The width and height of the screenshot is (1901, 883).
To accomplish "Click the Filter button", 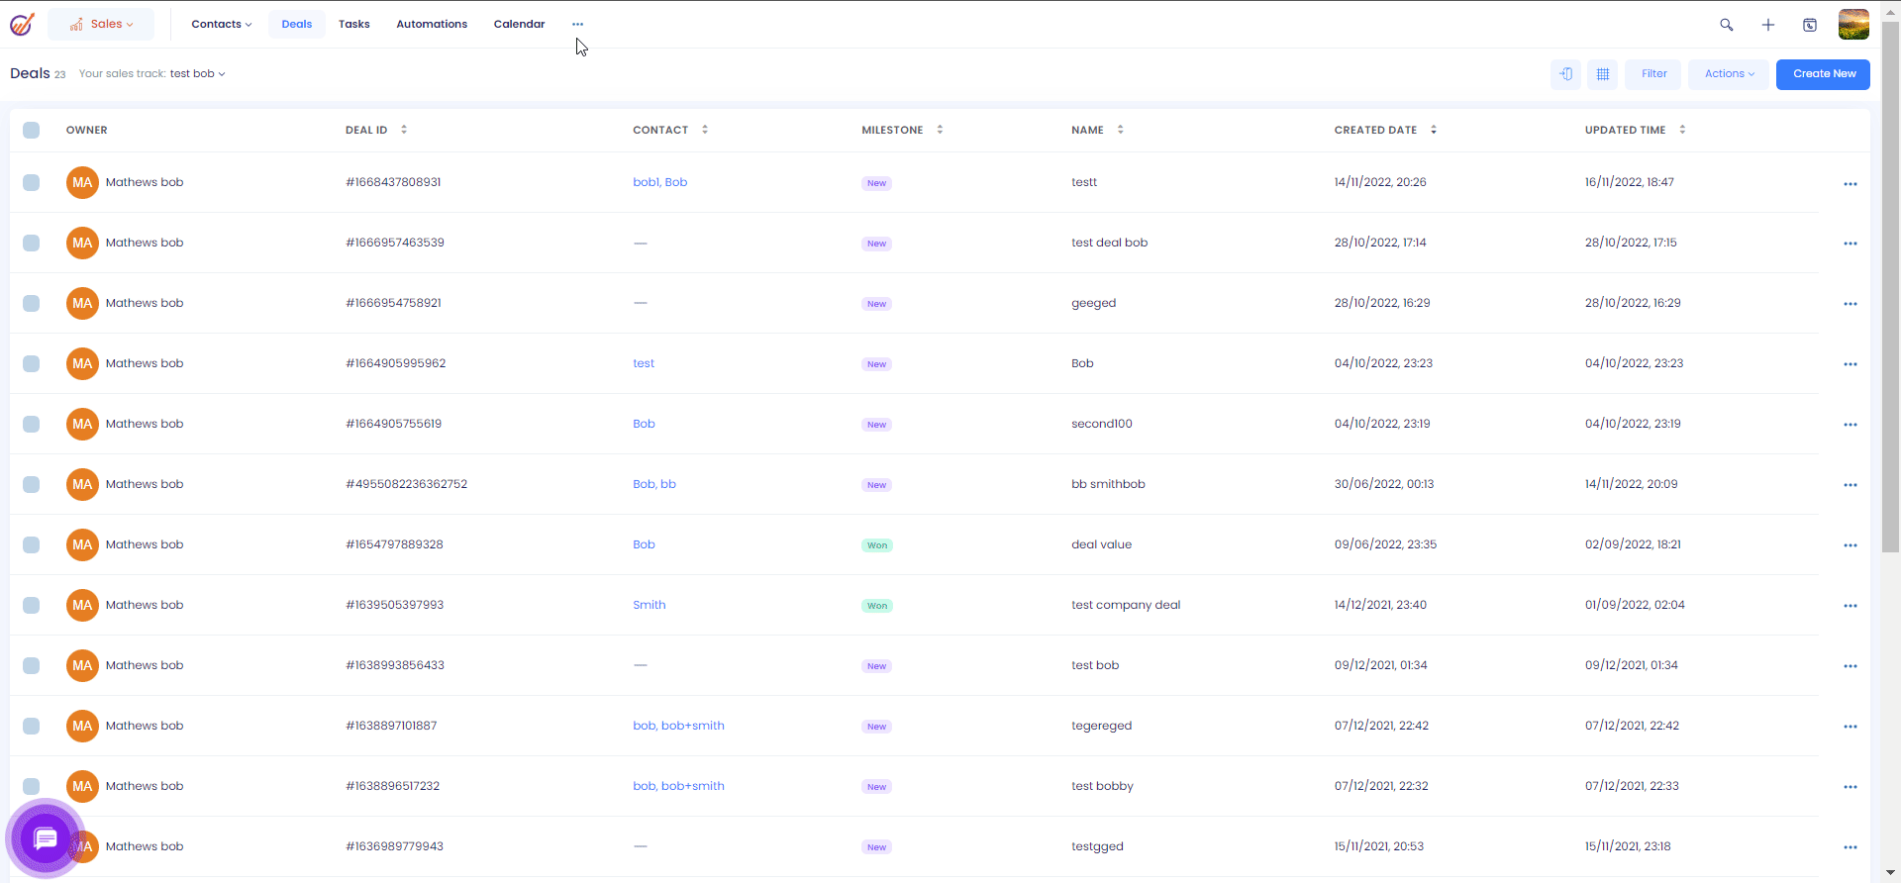I will [1653, 74].
